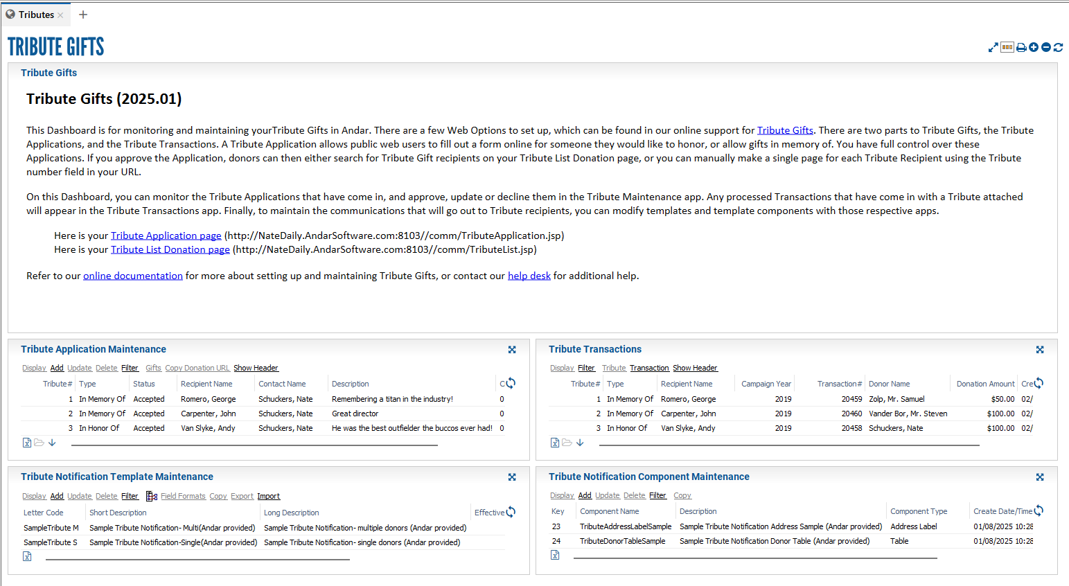The height and width of the screenshot is (586, 1069).
Task: Refresh the Notification Component grid
Action: pos(1039,510)
